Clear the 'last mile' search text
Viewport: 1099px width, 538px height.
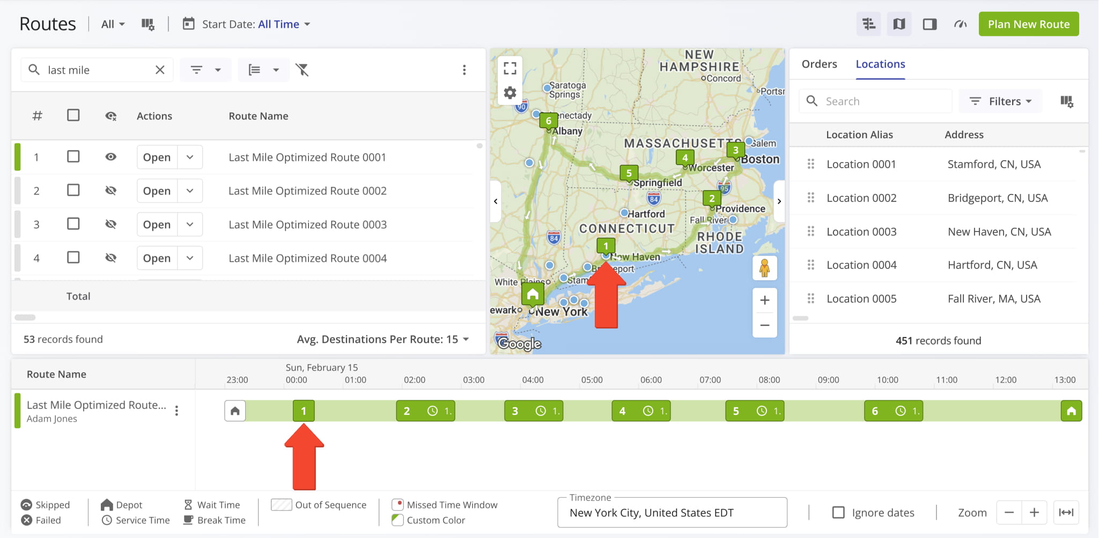[x=160, y=70]
